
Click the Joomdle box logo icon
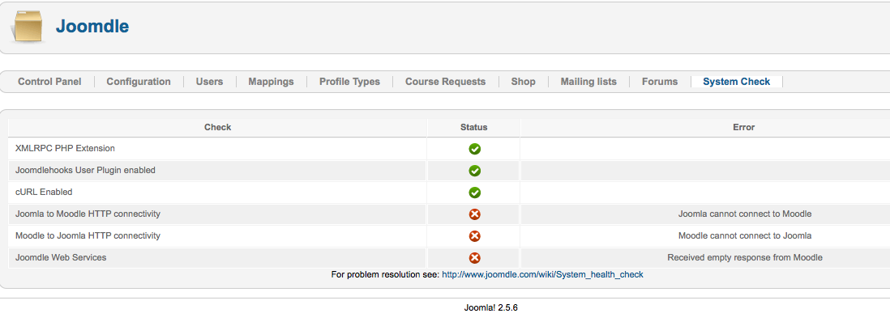pos(28,27)
